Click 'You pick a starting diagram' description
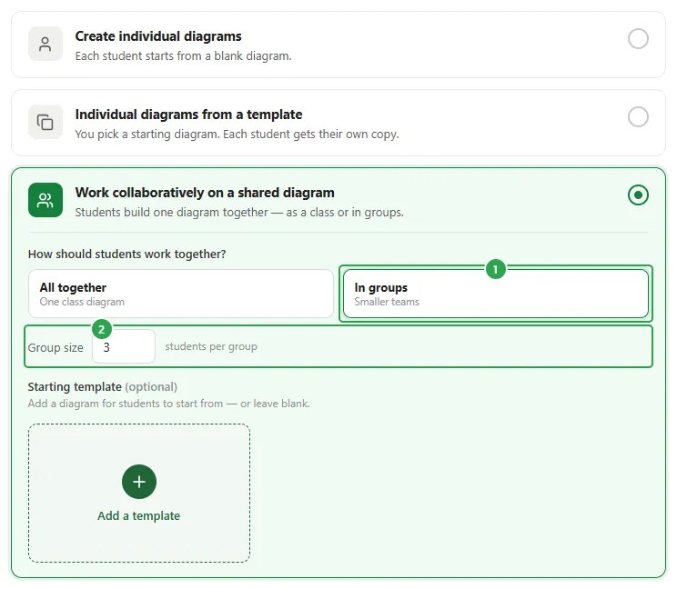This screenshot has height=589, width=677. tap(237, 135)
